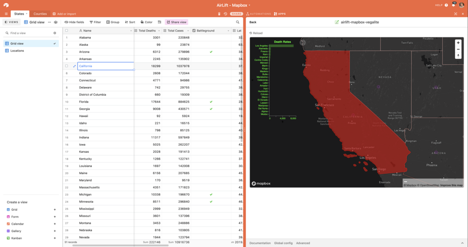The width and height of the screenshot is (468, 247).
Task: Open the Sort options
Action: (130, 22)
